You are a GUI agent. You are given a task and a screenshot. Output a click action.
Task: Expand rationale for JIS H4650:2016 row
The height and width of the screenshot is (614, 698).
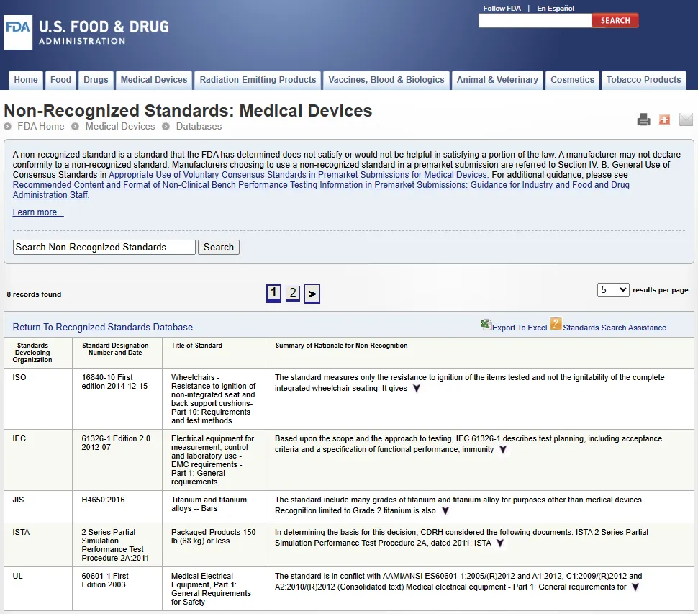click(x=445, y=510)
